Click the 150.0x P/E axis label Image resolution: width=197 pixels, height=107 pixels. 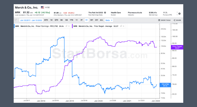[x=164, y=37]
